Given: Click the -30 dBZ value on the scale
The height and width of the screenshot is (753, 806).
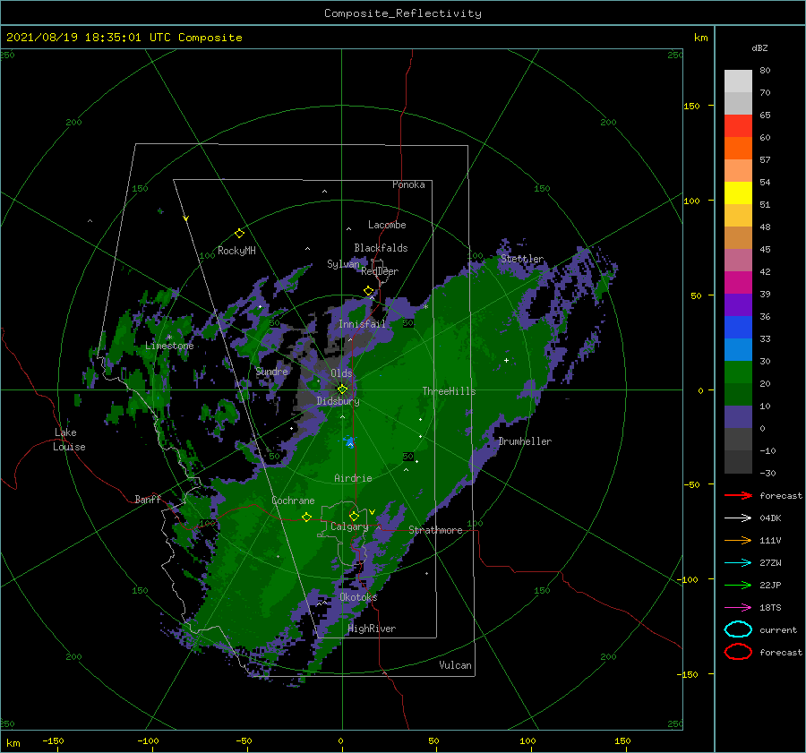Looking at the screenshot, I should point(767,473).
